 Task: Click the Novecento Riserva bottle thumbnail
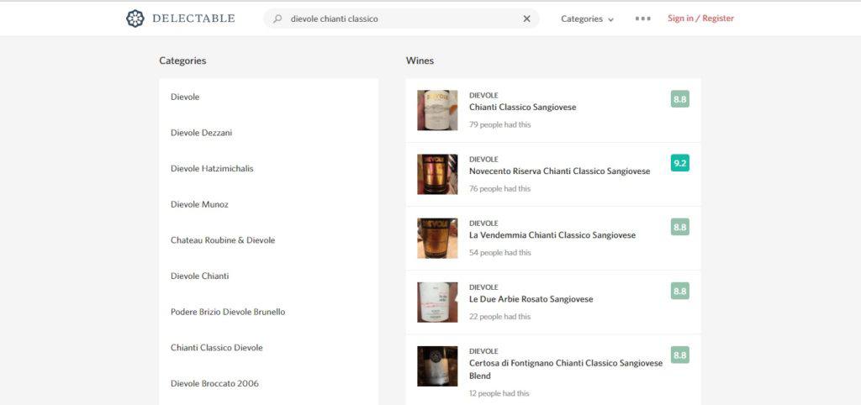tap(437, 174)
